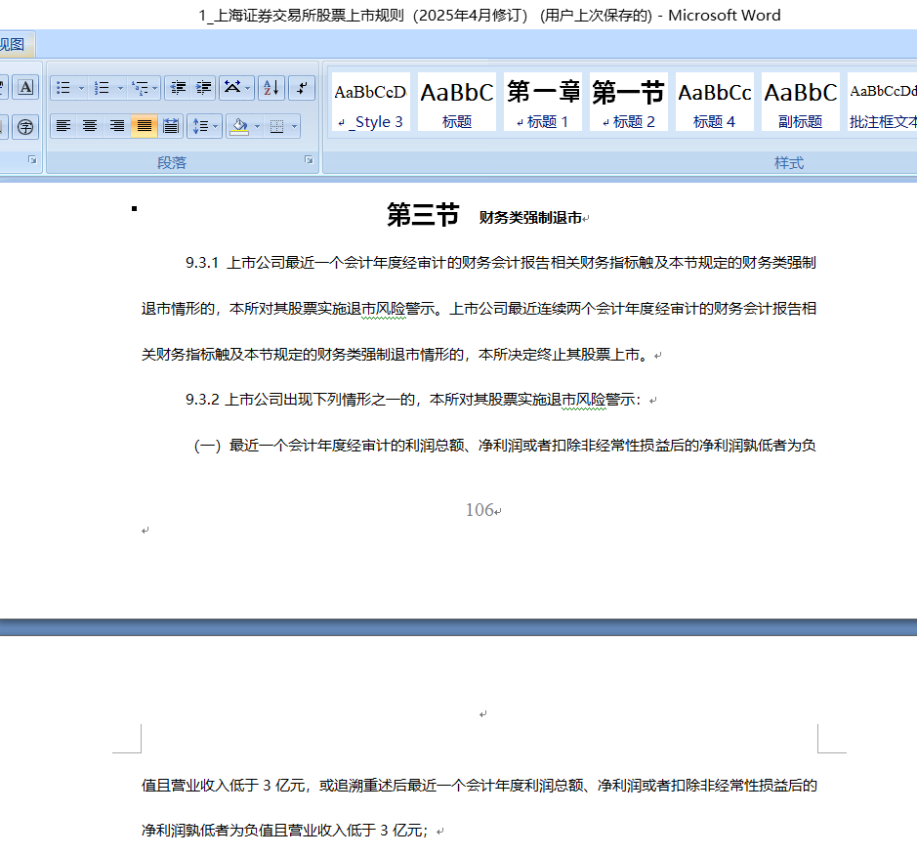This screenshot has width=917, height=856.
Task: Click the decrease indent icon
Action: (178, 88)
